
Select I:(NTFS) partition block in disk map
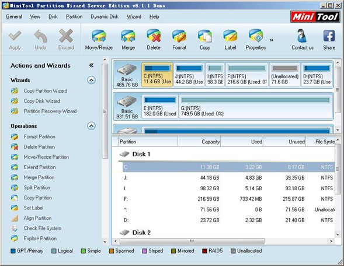click(215, 75)
